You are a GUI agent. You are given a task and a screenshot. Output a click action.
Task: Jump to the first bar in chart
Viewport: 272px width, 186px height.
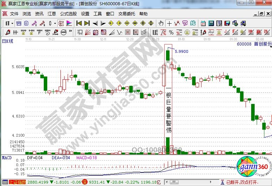click(79, 23)
